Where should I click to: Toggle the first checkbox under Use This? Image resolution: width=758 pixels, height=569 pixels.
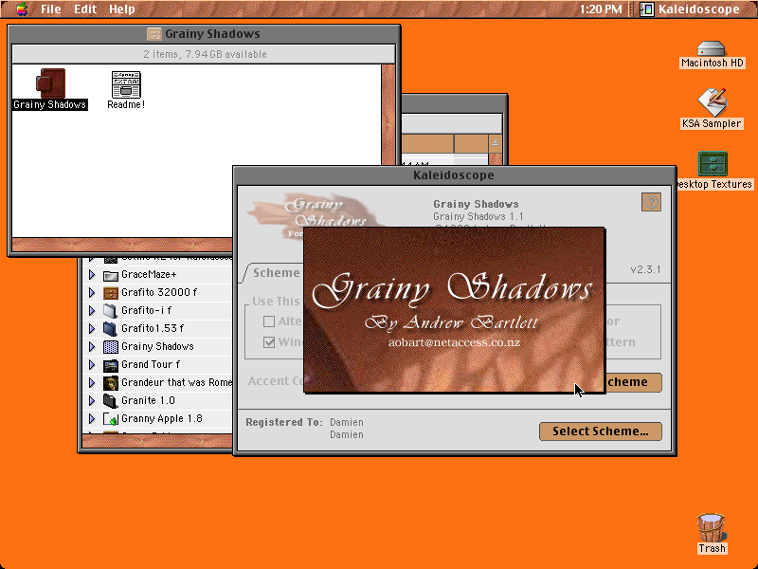click(x=269, y=321)
